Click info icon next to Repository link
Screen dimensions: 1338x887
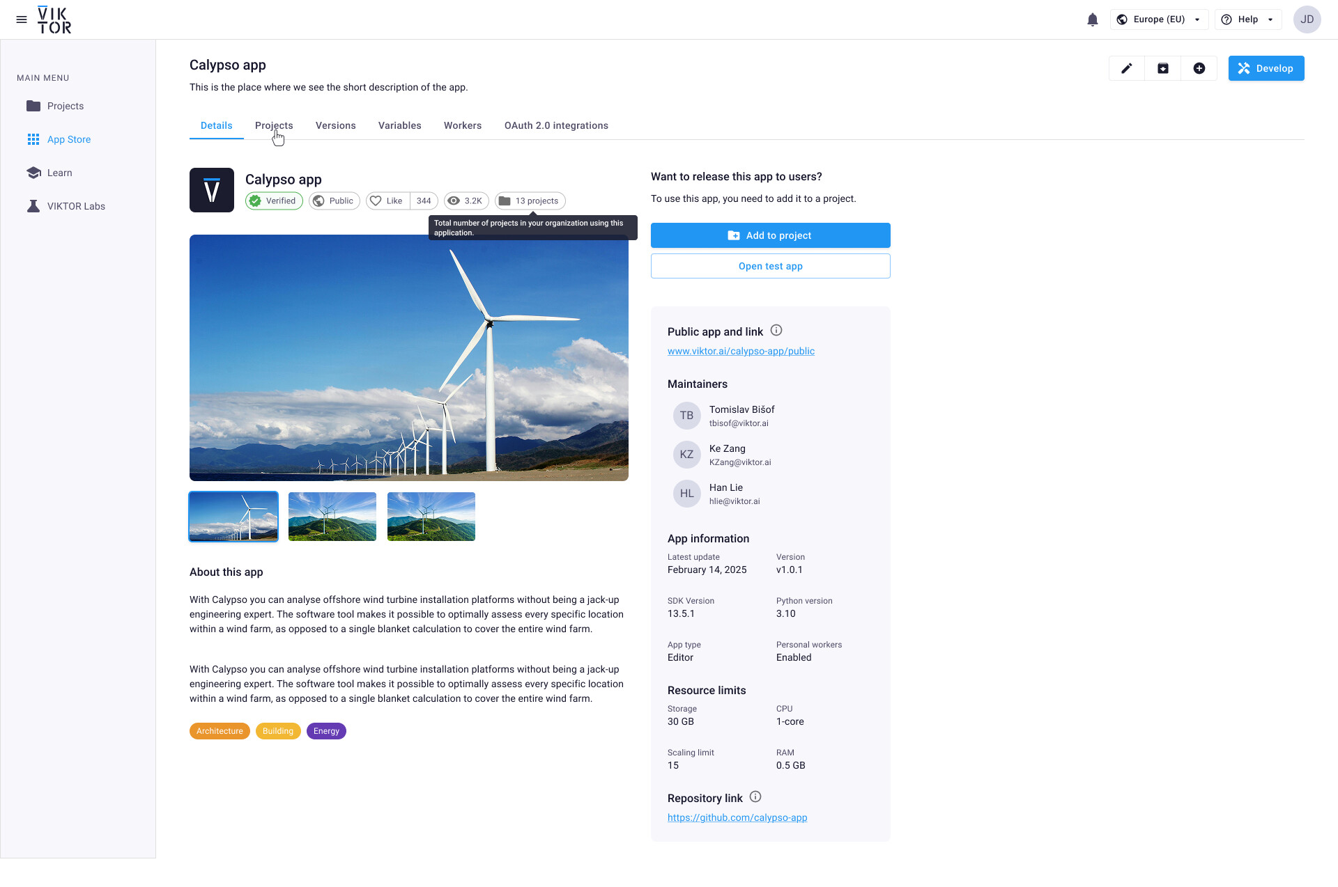tap(755, 797)
